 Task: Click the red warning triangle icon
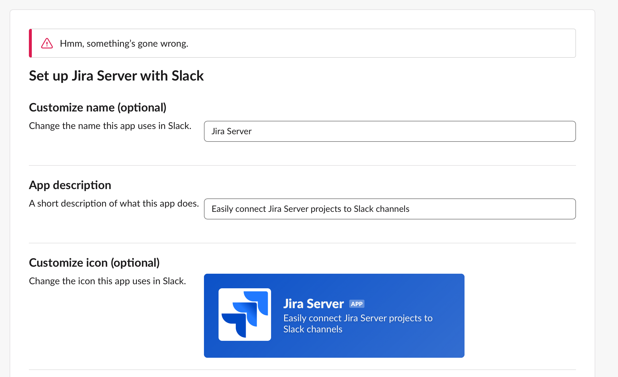47,43
